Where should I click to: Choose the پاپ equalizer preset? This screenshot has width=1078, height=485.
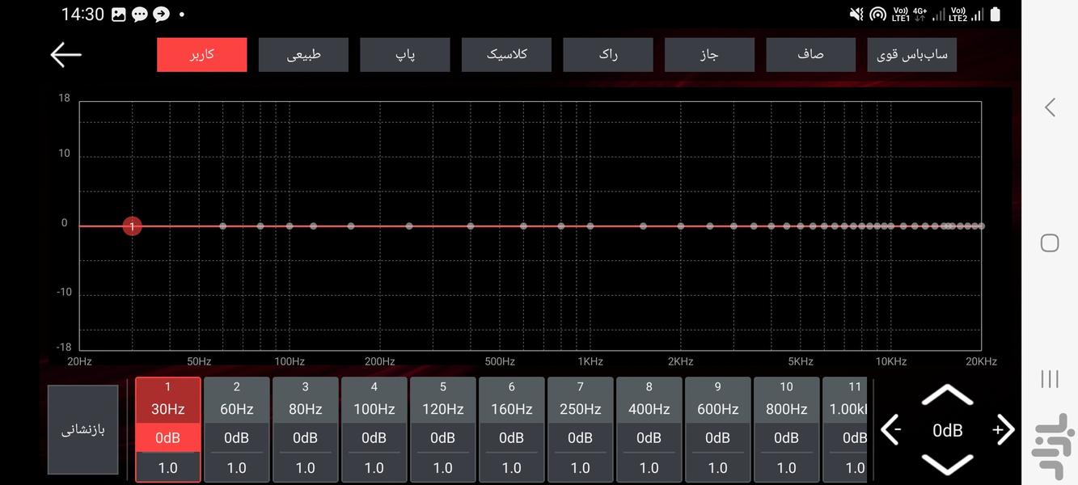click(x=404, y=55)
